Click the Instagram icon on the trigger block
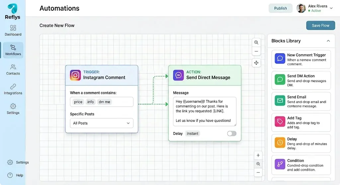340x185 pixels. point(75,75)
